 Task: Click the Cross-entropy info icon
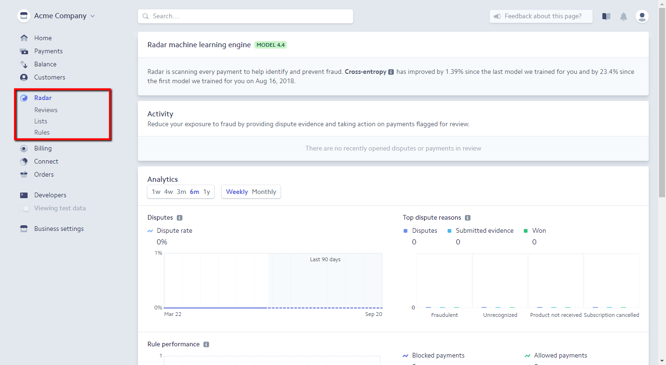coord(391,72)
